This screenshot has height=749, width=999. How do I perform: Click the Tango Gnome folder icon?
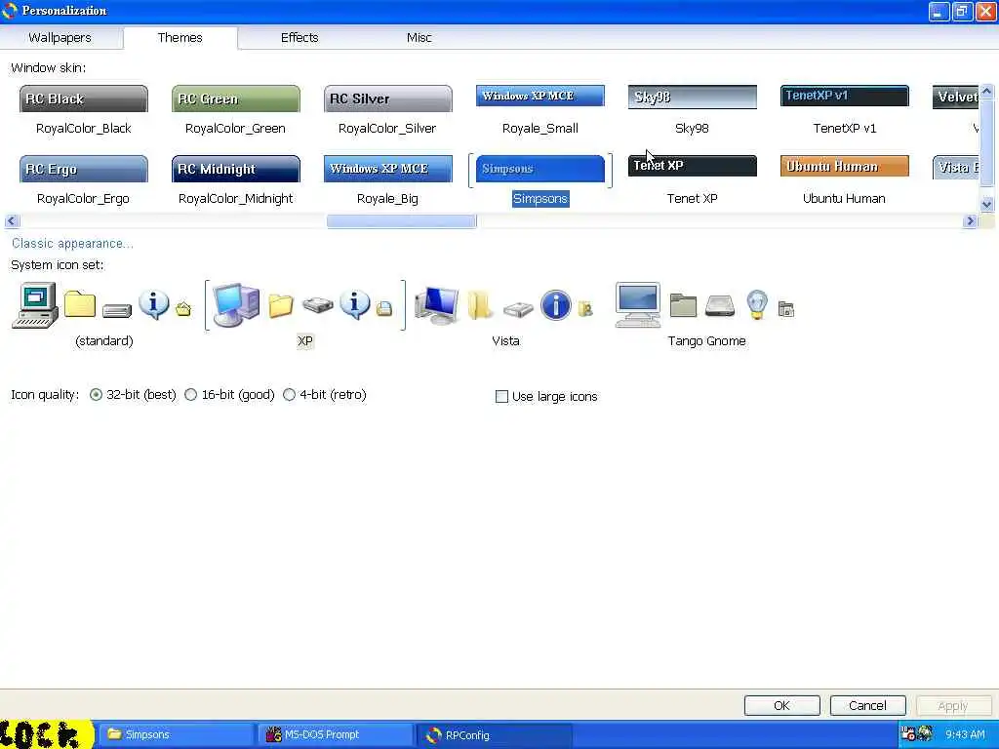[x=683, y=305]
